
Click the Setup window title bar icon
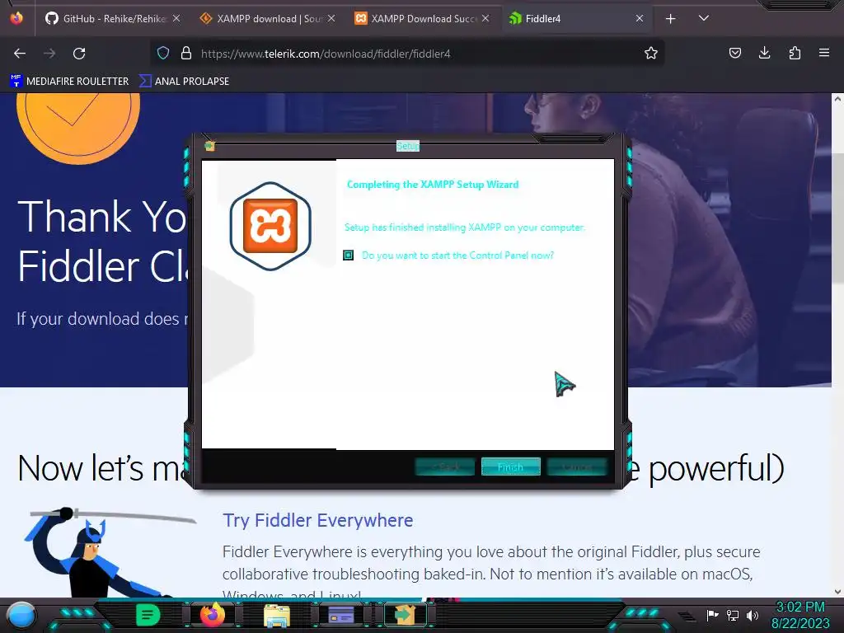coord(209,146)
